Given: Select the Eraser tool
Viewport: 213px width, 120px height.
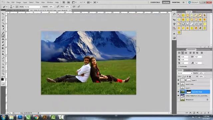Looking at the screenshot, I should [3, 45].
